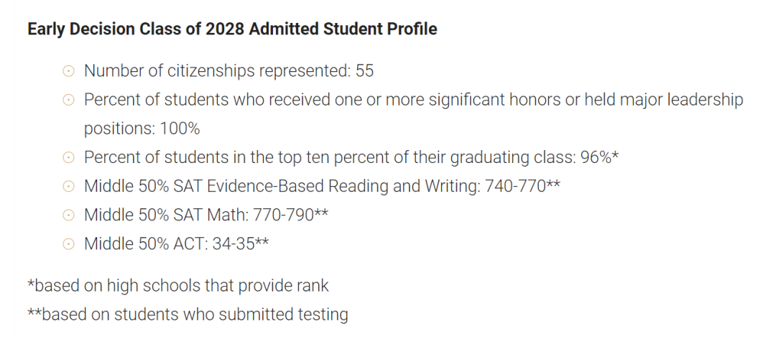Click the bullet icon beside citizenships represented
This screenshot has width=776, height=339.
point(68,71)
